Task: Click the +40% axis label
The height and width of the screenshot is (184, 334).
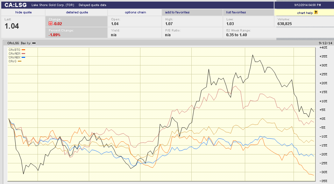Action: (x=323, y=47)
